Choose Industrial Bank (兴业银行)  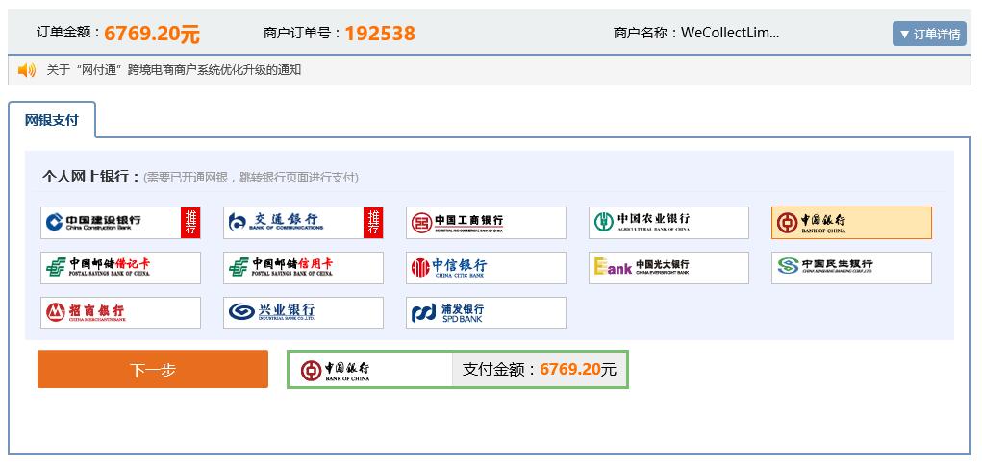302,313
